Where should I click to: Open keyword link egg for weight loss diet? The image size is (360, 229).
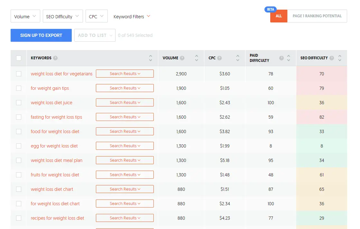(54, 146)
